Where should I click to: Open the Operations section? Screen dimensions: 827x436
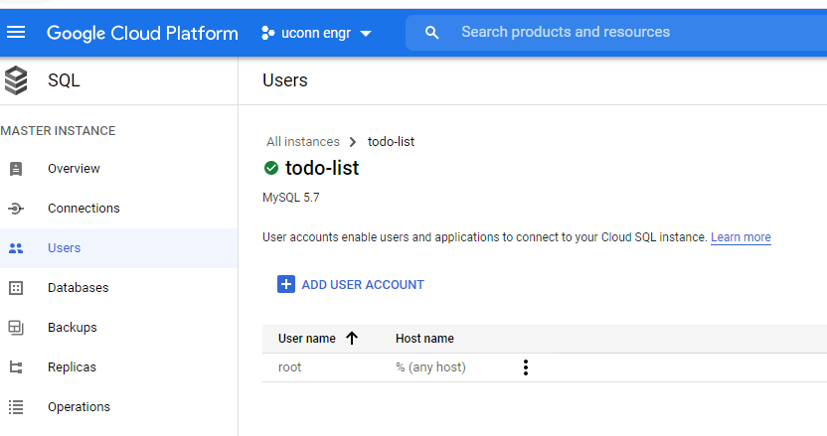coord(79,407)
